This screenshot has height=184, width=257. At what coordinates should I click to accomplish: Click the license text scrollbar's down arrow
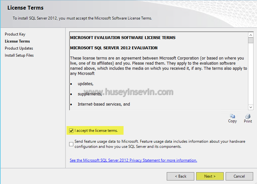[x=251, y=107]
